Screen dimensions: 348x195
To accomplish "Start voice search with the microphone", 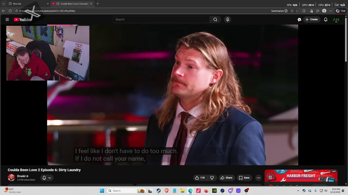I will point(228,19).
